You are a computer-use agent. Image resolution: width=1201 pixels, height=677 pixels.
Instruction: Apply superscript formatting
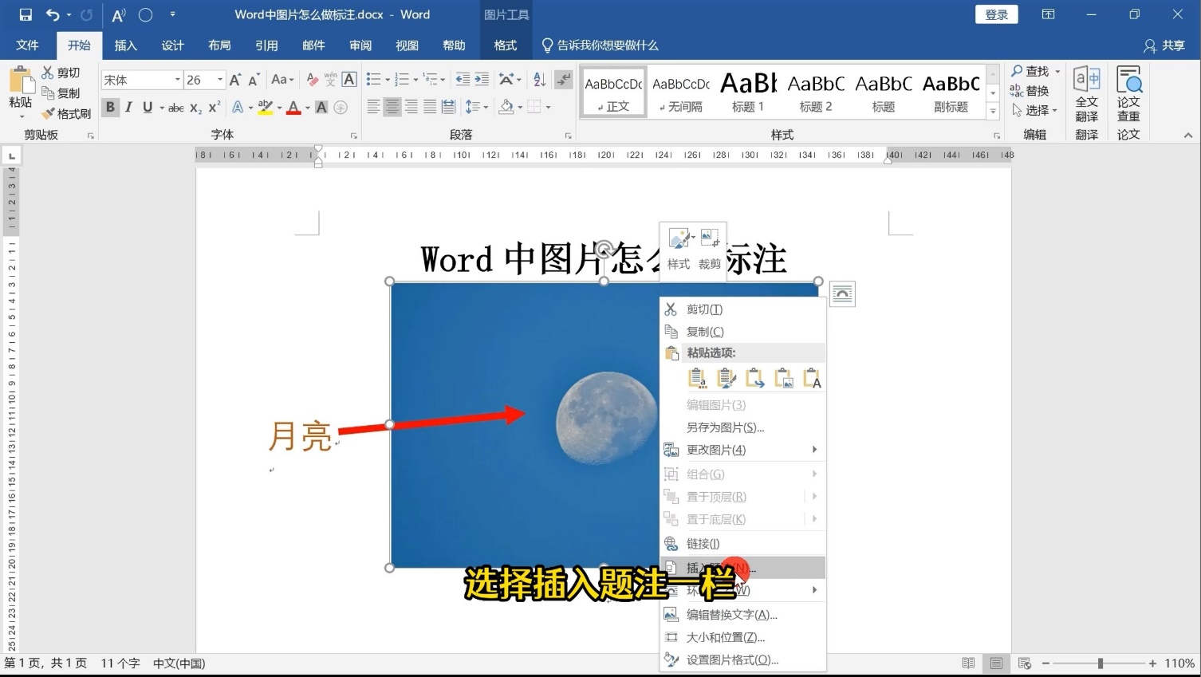coord(215,107)
